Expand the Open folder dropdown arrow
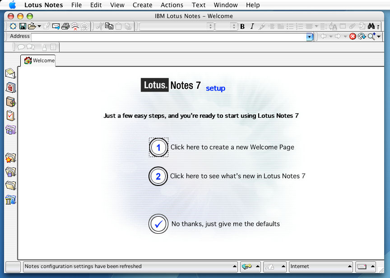390x278 pixels. (39, 26)
